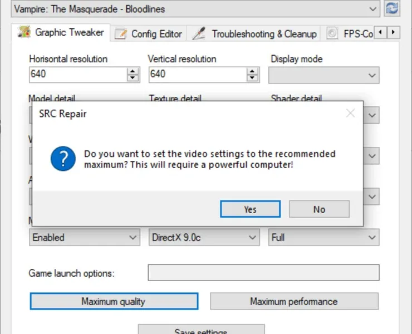Screen dimensions: 412x334
Task: Expand the Display mode combo box
Action: (x=323, y=75)
